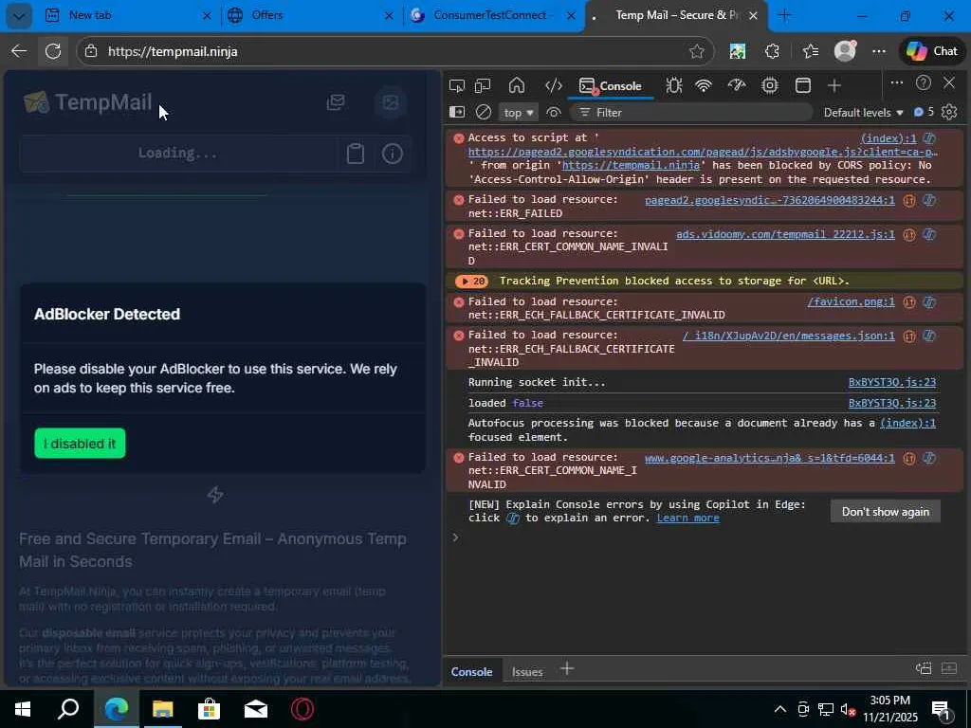Open Edge Settings and more menu
971x728 pixels.
coord(879,51)
